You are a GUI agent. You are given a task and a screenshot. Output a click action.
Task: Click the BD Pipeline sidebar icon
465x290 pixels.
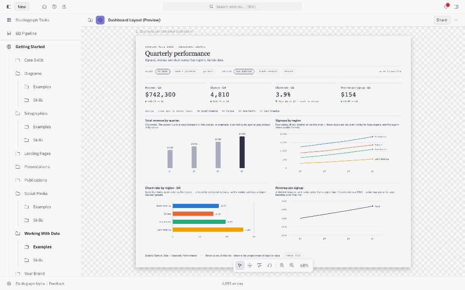pos(9,34)
